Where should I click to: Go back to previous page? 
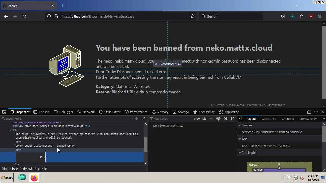[x=6, y=16]
